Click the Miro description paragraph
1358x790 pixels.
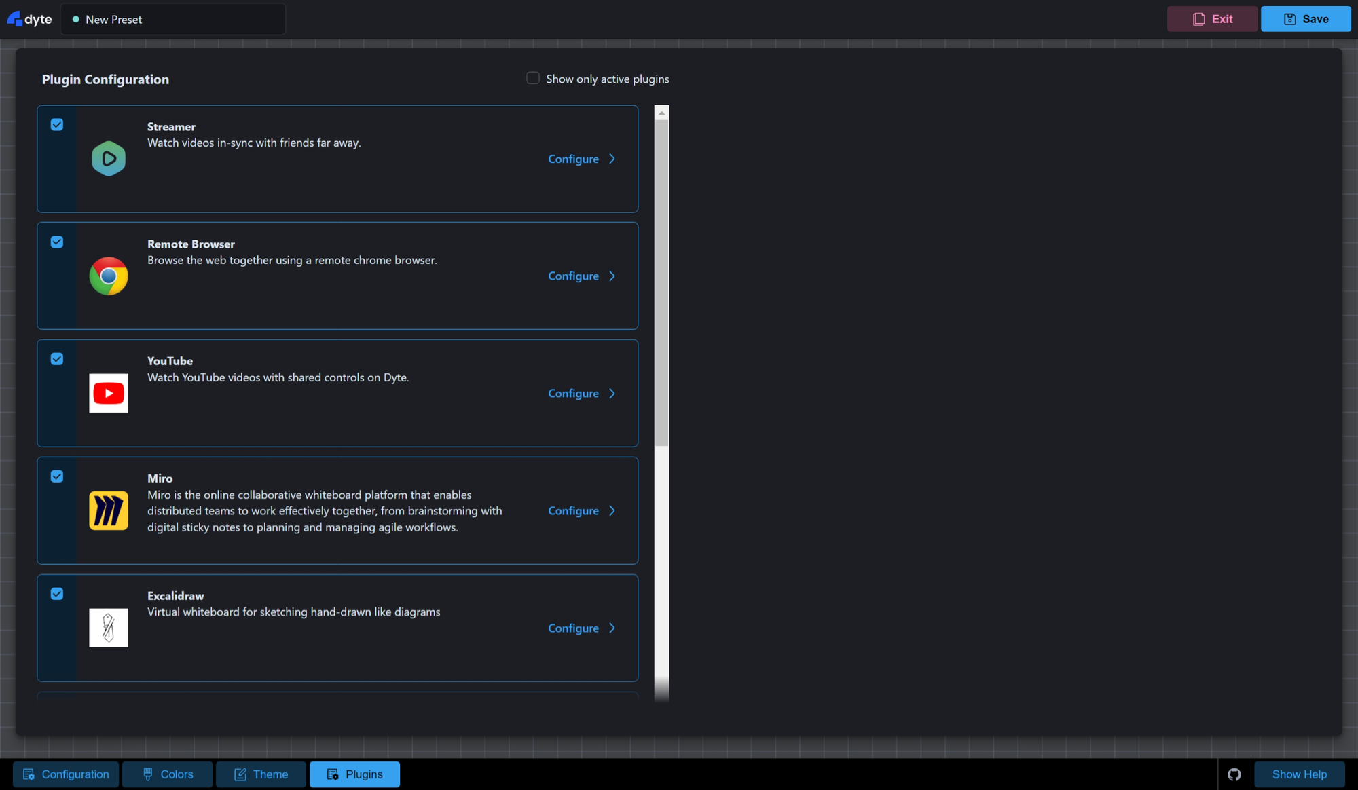325,511
